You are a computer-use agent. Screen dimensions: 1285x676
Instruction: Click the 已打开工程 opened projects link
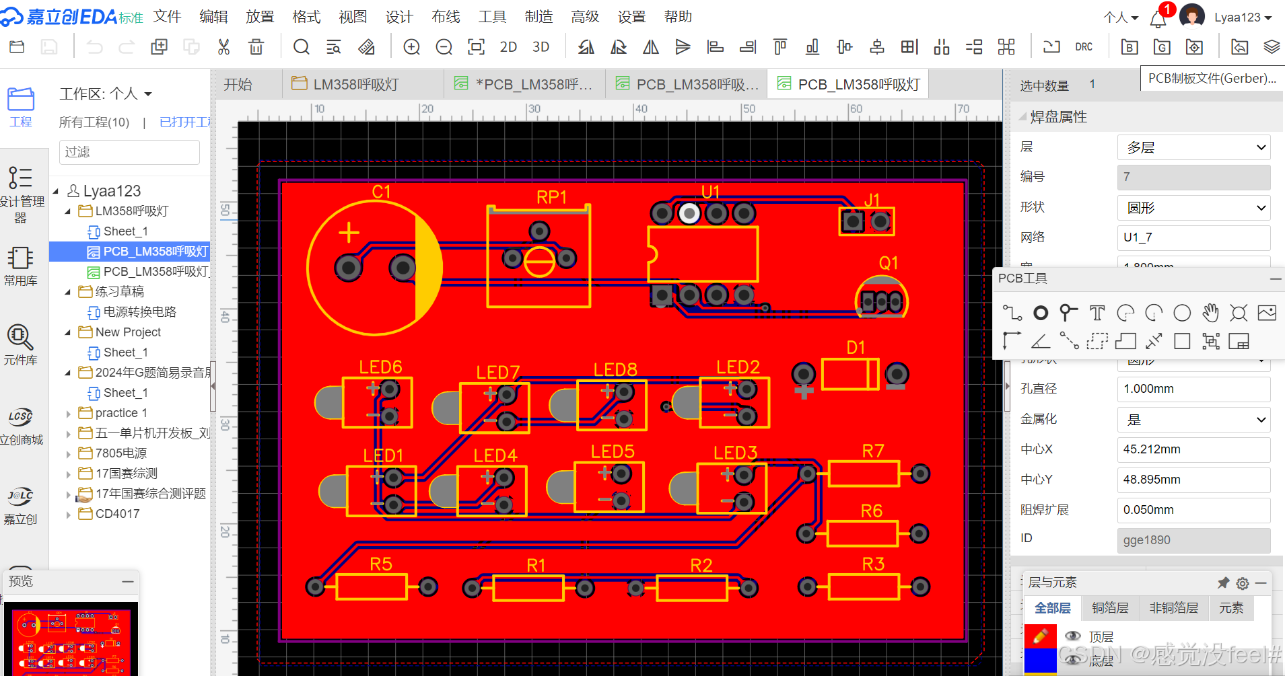pyautogui.click(x=185, y=122)
